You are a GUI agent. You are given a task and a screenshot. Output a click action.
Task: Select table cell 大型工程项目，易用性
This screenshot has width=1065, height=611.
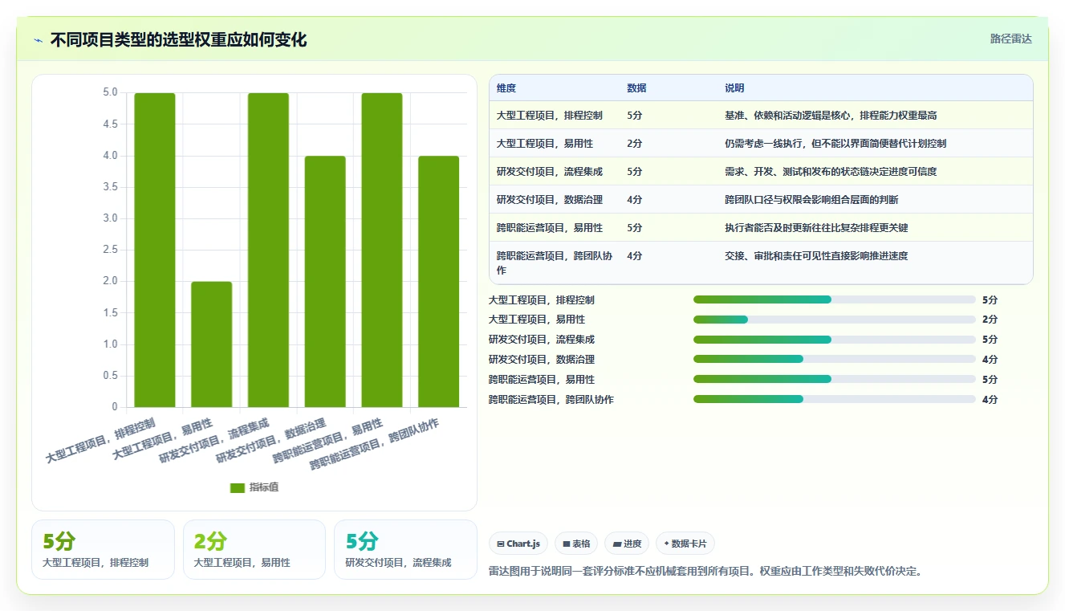coord(545,144)
